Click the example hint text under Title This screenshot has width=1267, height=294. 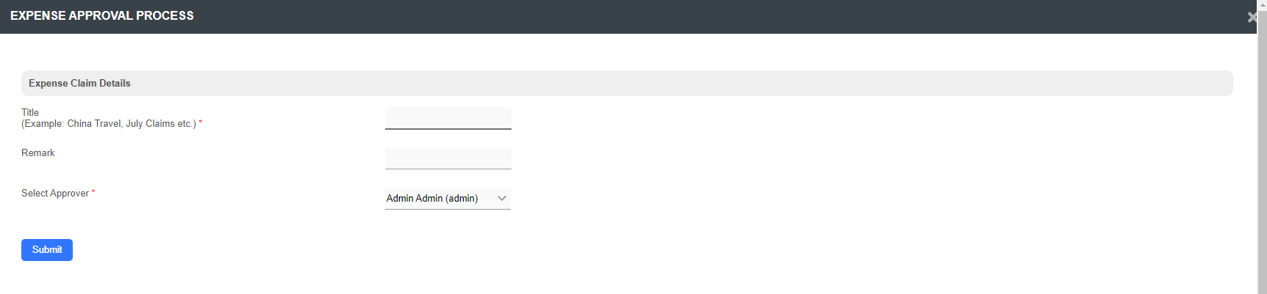[x=109, y=124]
